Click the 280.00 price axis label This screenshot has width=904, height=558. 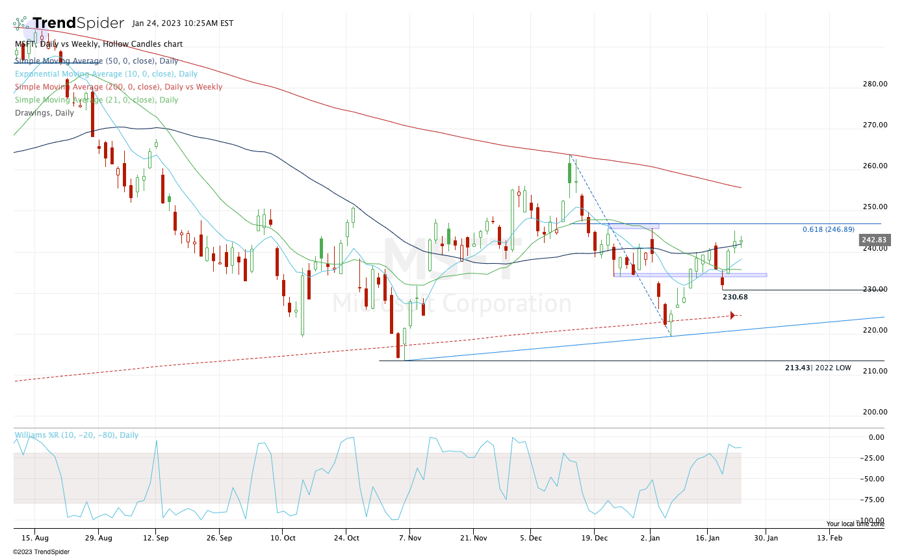(875, 84)
